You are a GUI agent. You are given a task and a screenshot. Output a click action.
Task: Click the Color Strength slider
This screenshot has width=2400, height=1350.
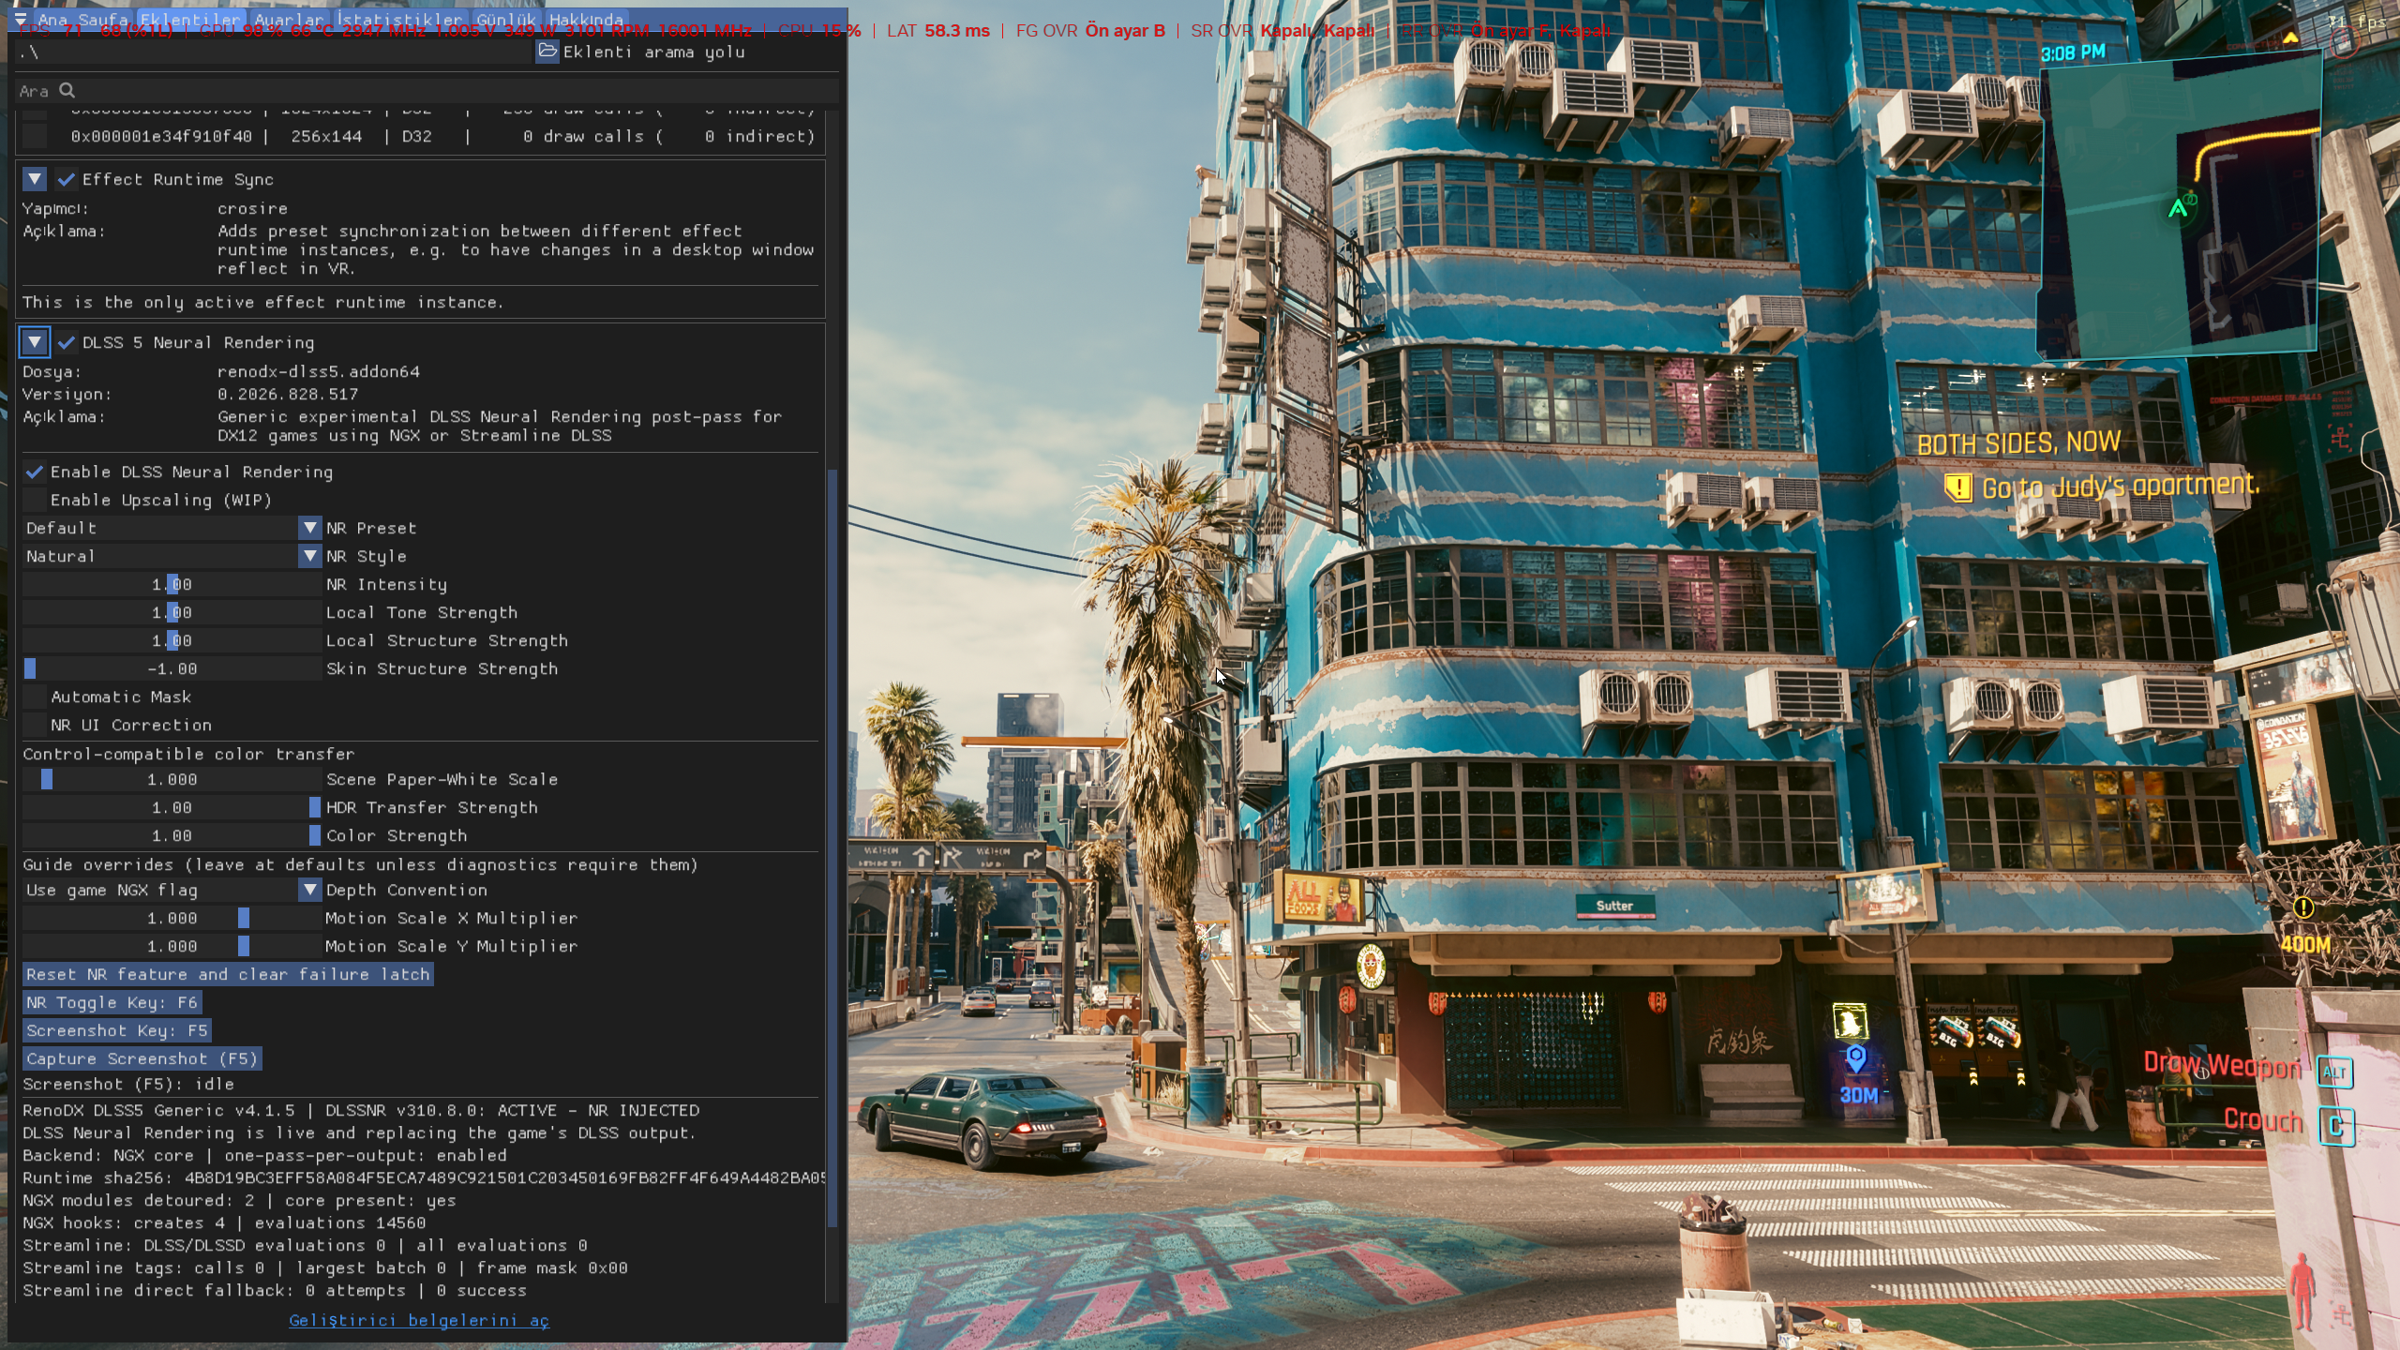point(172,835)
